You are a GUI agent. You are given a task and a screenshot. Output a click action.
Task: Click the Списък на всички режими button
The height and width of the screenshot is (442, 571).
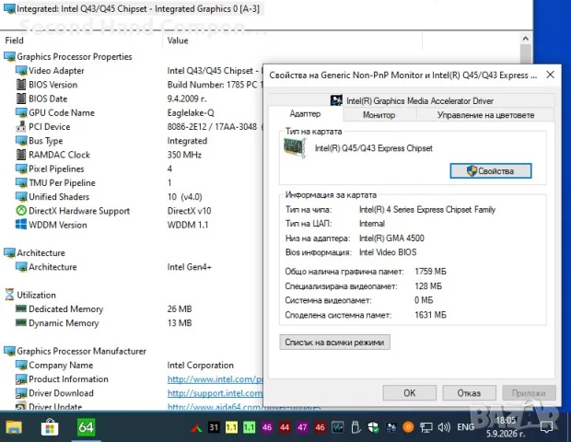coord(334,343)
